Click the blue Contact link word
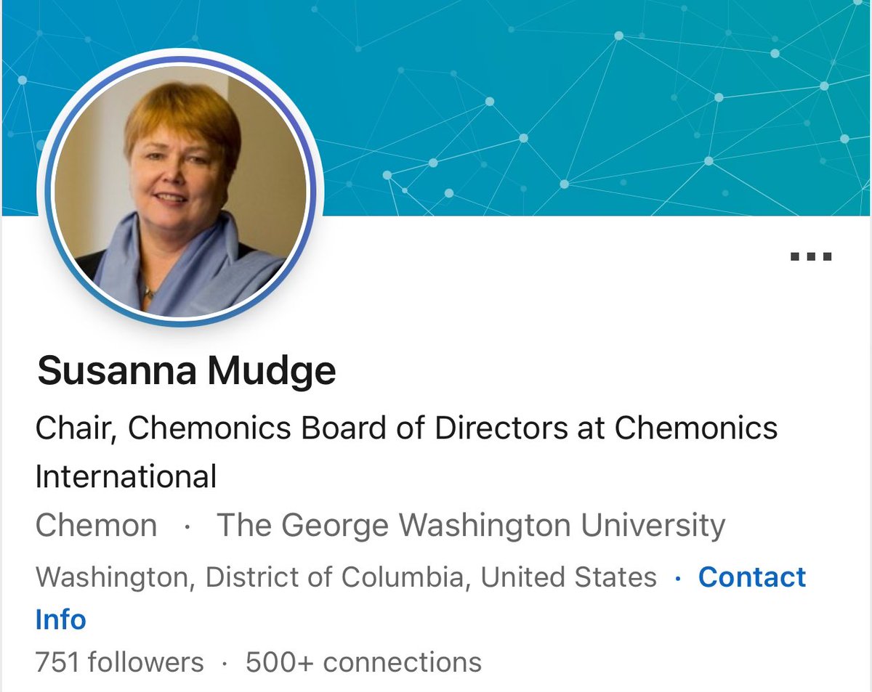Image resolution: width=872 pixels, height=692 pixels. pyautogui.click(x=751, y=577)
